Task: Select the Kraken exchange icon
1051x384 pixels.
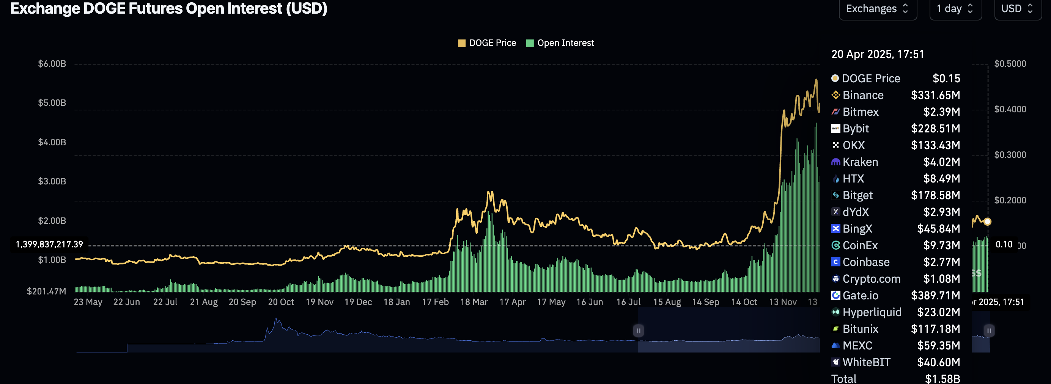Action: point(835,162)
